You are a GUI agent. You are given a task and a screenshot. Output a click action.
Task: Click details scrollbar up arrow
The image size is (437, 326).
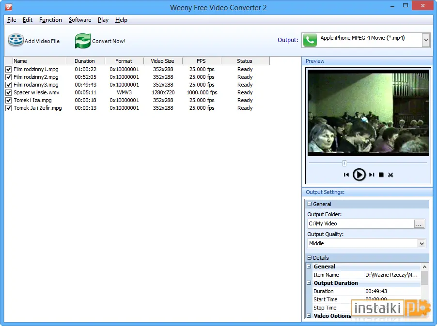(x=424, y=267)
